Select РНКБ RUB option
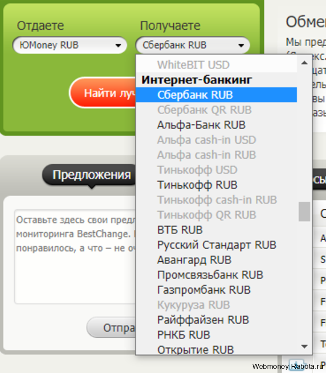 [x=216, y=335]
